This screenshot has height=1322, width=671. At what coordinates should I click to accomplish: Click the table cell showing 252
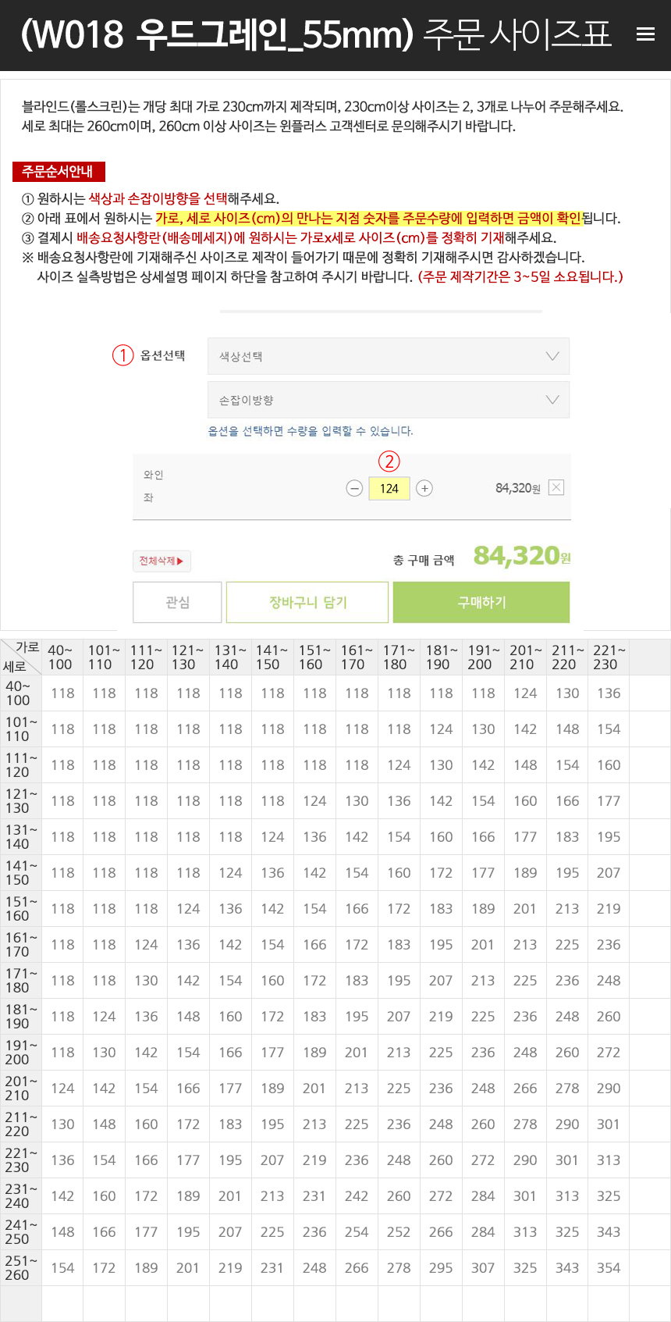(399, 1232)
